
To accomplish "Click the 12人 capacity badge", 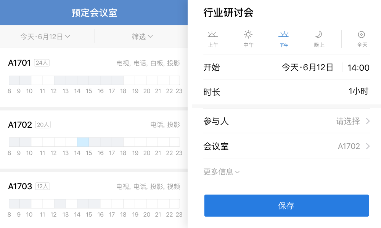I will click(42, 186).
